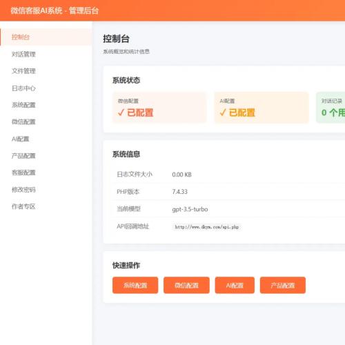Click the 系统配置 quick action button

[x=135, y=285]
